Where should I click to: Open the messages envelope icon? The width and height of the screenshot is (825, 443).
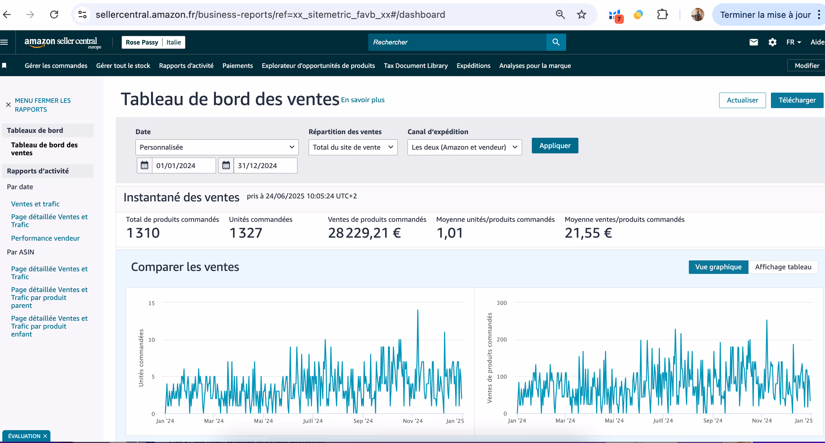(x=754, y=42)
